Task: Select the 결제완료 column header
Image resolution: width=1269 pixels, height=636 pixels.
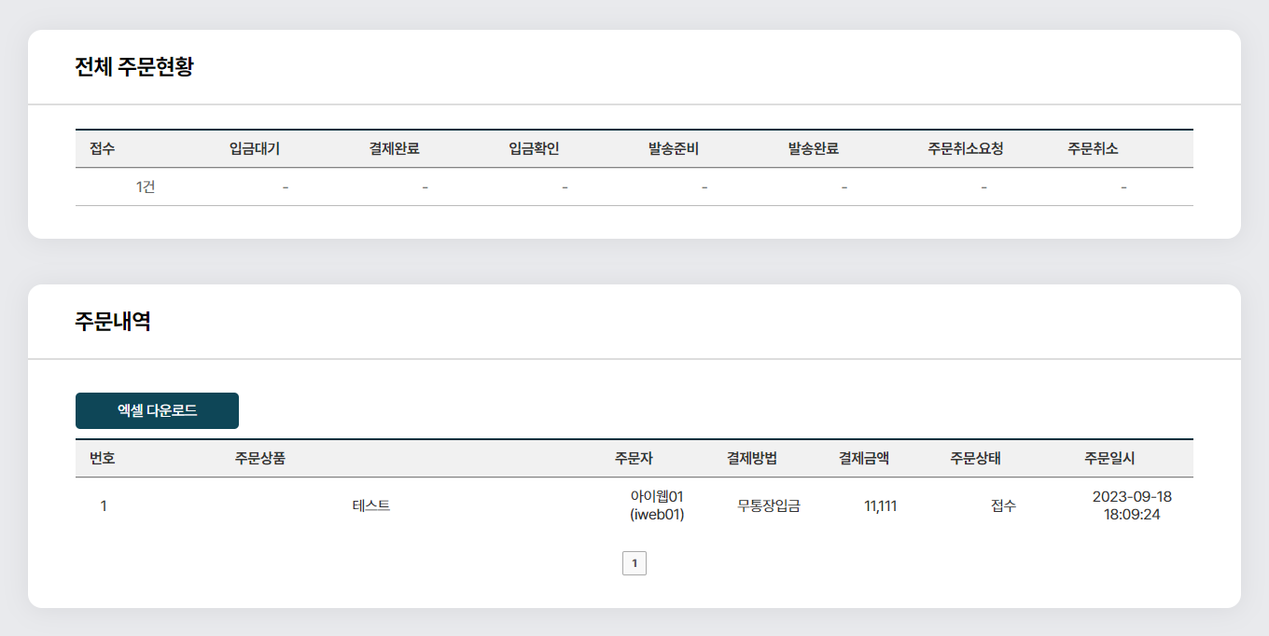Action: (x=394, y=148)
